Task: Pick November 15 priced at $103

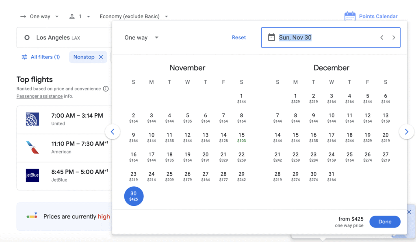Action: [x=241, y=137]
